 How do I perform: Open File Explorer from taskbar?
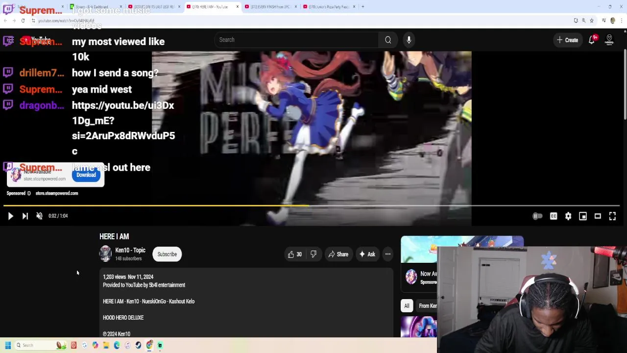tap(106, 345)
